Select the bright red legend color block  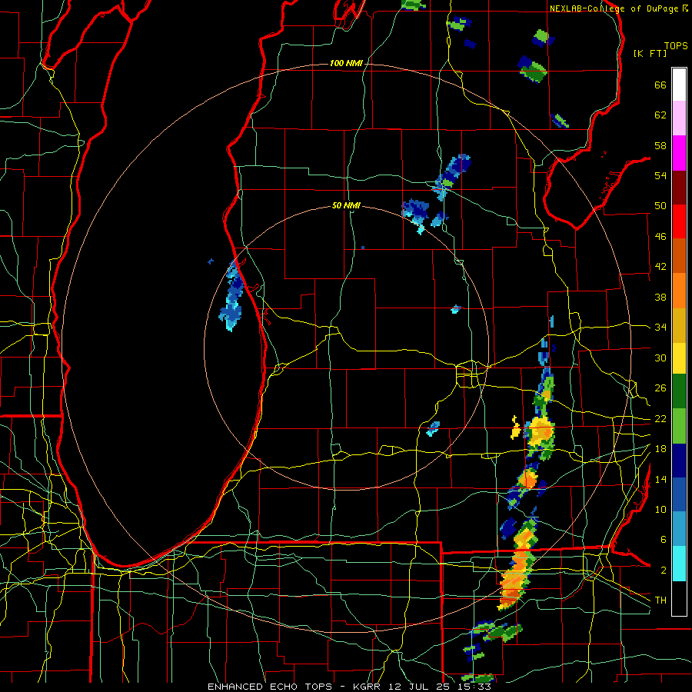(x=679, y=221)
